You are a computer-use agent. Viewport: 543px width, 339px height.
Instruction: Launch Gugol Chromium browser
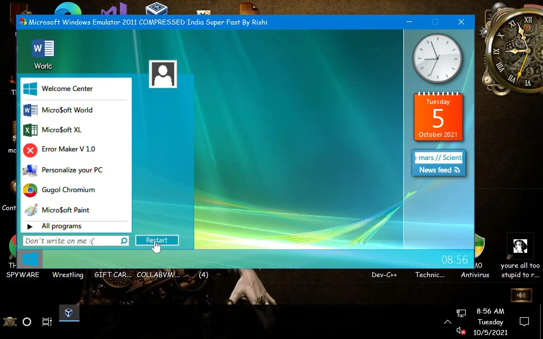pyautogui.click(x=68, y=190)
